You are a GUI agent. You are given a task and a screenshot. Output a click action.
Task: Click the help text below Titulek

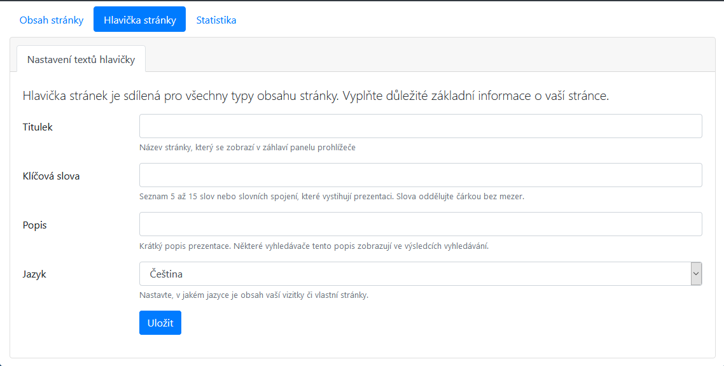(x=247, y=147)
